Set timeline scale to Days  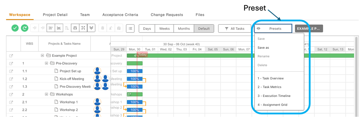(x=147, y=29)
